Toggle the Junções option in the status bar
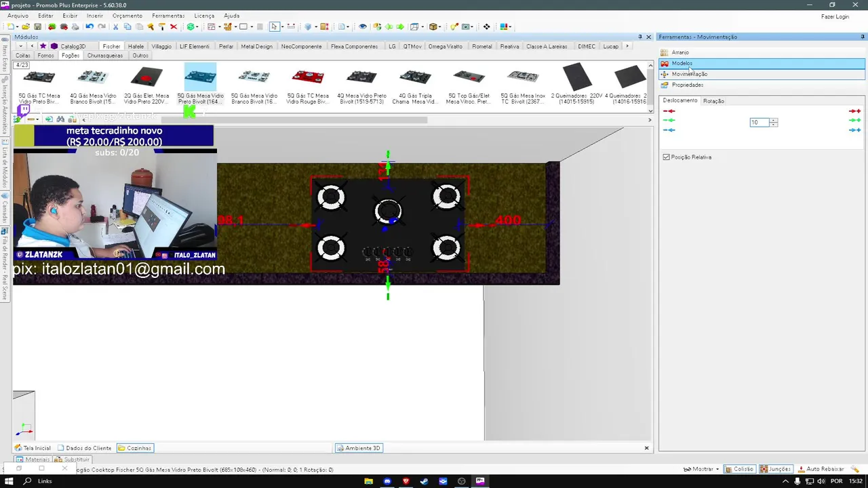Viewport: 868px width, 488px height. pyautogui.click(x=775, y=469)
